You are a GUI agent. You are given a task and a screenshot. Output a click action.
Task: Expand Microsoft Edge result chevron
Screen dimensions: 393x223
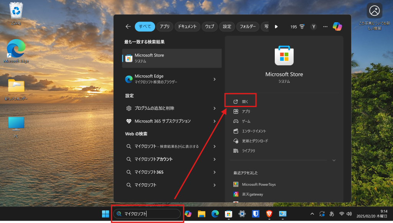point(215,79)
